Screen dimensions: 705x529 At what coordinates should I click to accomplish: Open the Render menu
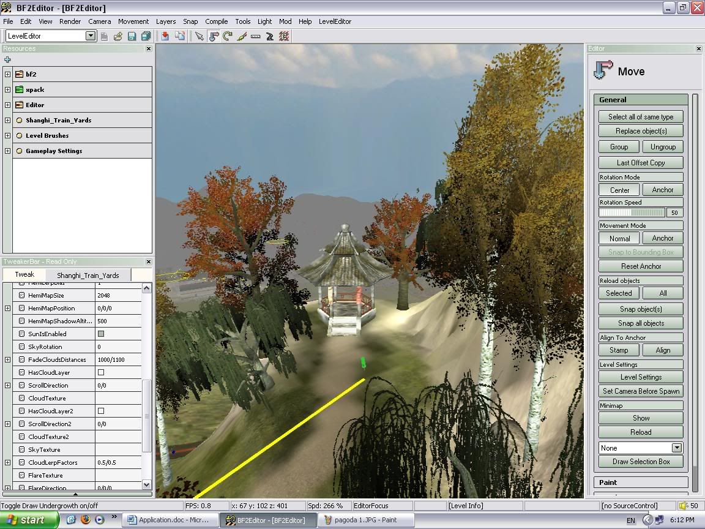pos(70,21)
